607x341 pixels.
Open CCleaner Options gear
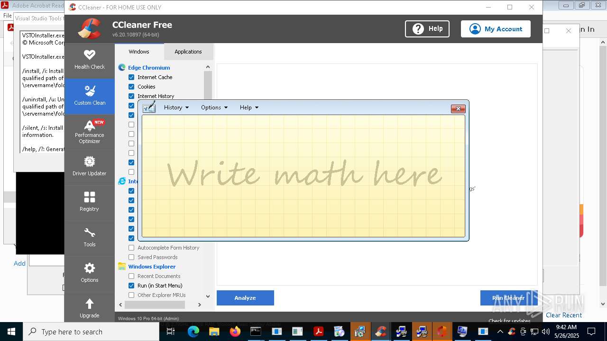click(x=89, y=273)
